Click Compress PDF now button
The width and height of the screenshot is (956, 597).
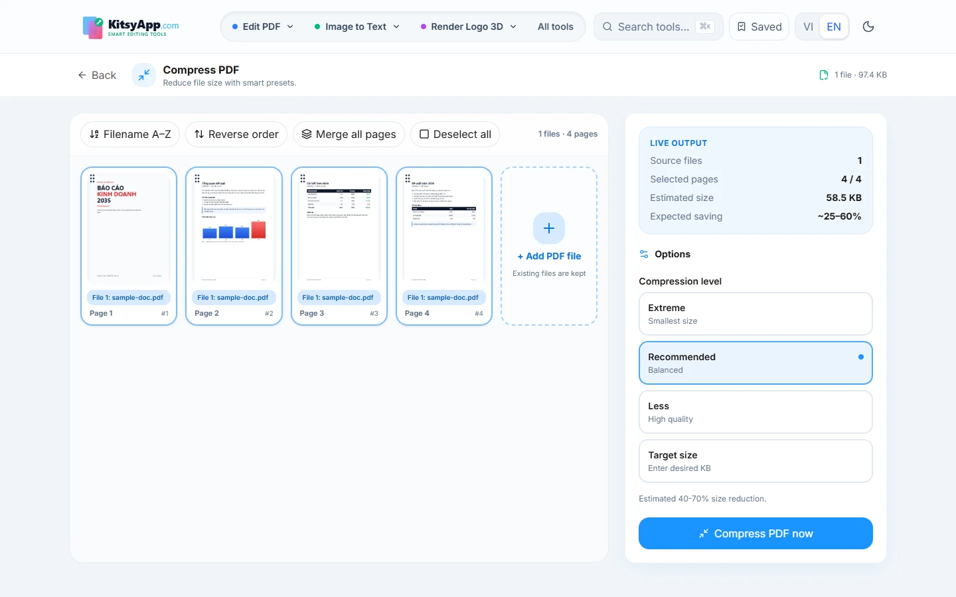point(756,533)
